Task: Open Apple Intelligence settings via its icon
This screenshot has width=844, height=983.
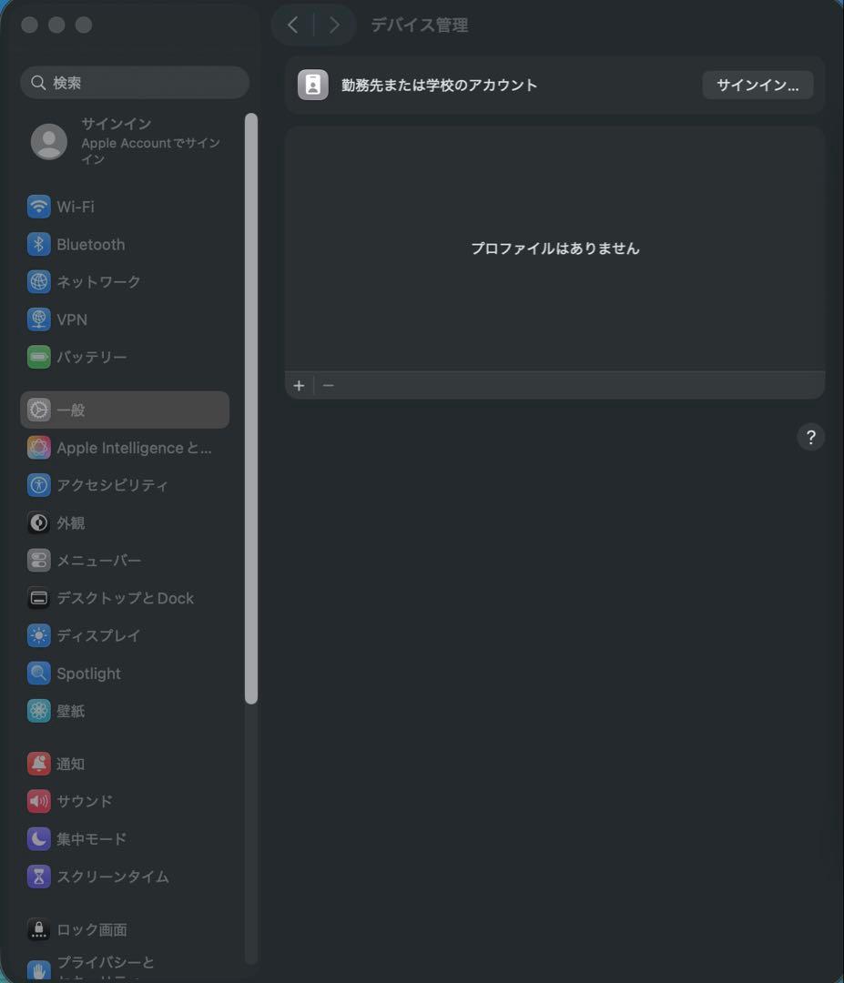Action: click(38, 447)
